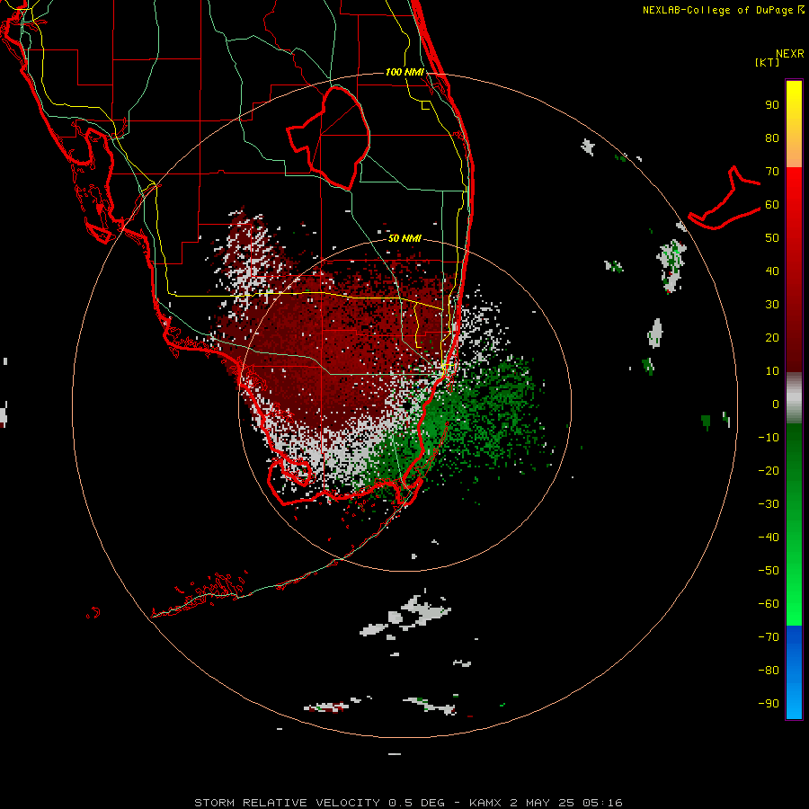The height and width of the screenshot is (809, 809).
Task: Click the -40 value on the velocity scale
Action: [x=769, y=538]
